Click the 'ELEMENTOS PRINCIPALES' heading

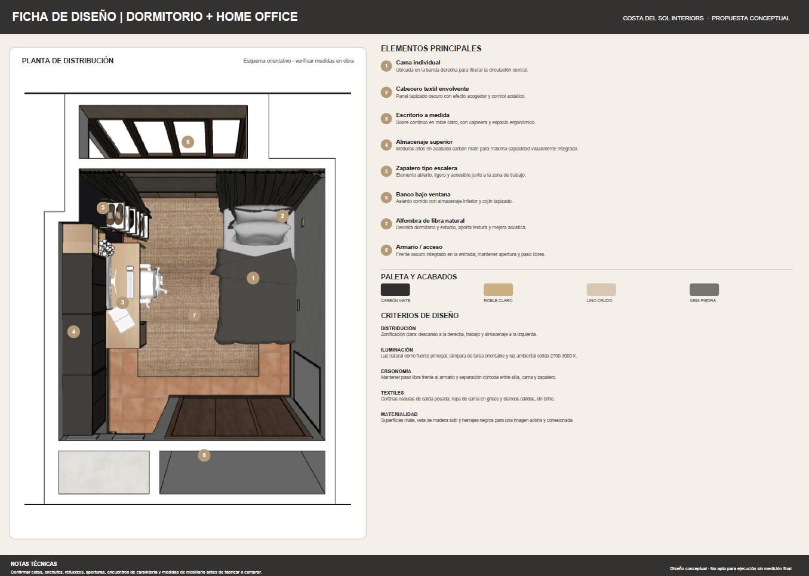431,48
